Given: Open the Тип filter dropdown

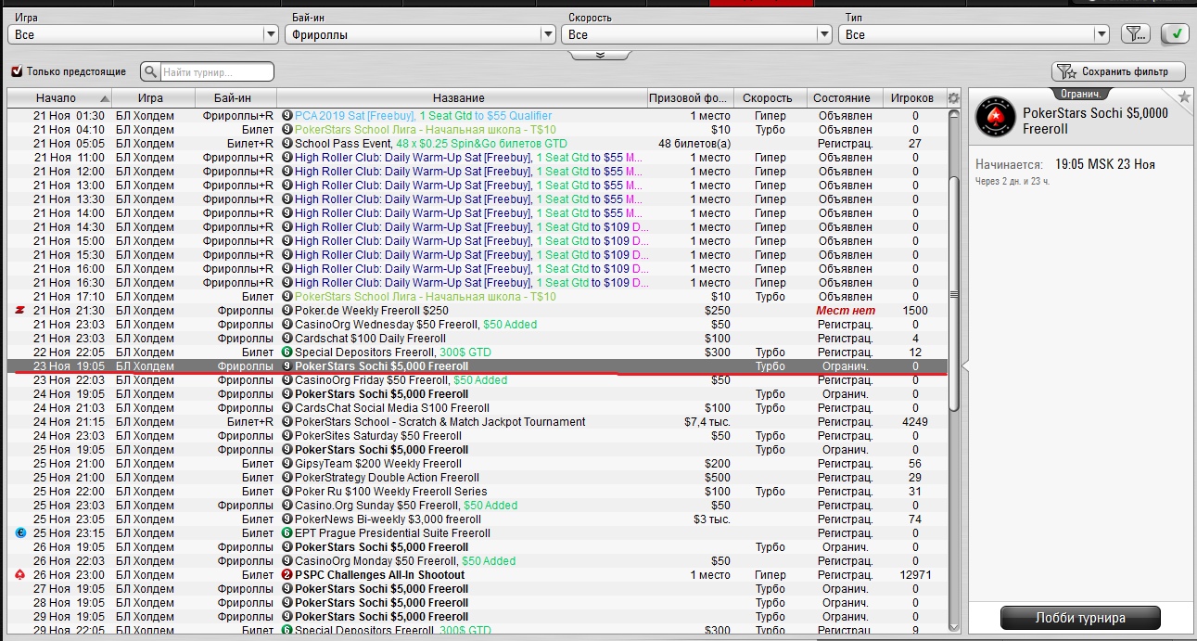Looking at the screenshot, I should tap(974, 34).
